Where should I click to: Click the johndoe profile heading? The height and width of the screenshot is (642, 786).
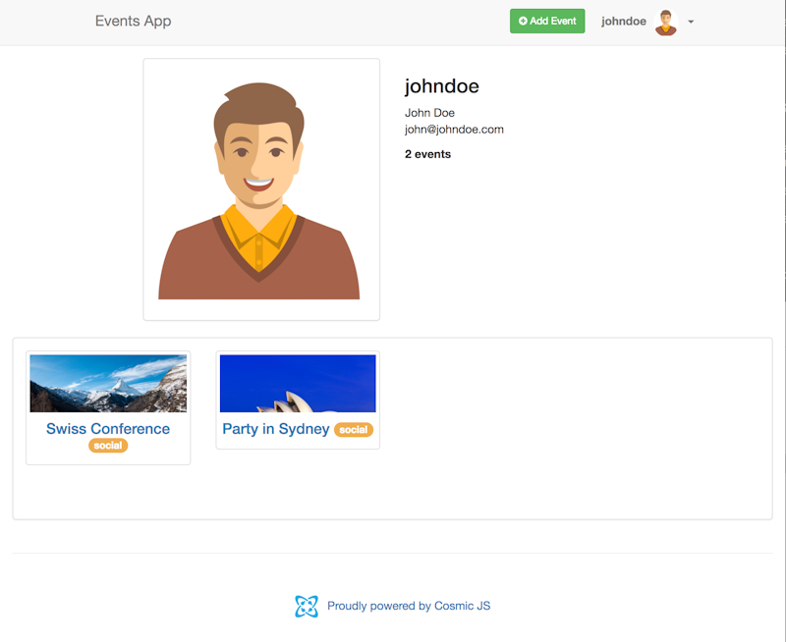pos(441,86)
